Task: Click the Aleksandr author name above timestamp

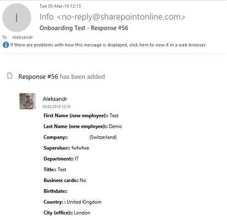Action: point(55,99)
